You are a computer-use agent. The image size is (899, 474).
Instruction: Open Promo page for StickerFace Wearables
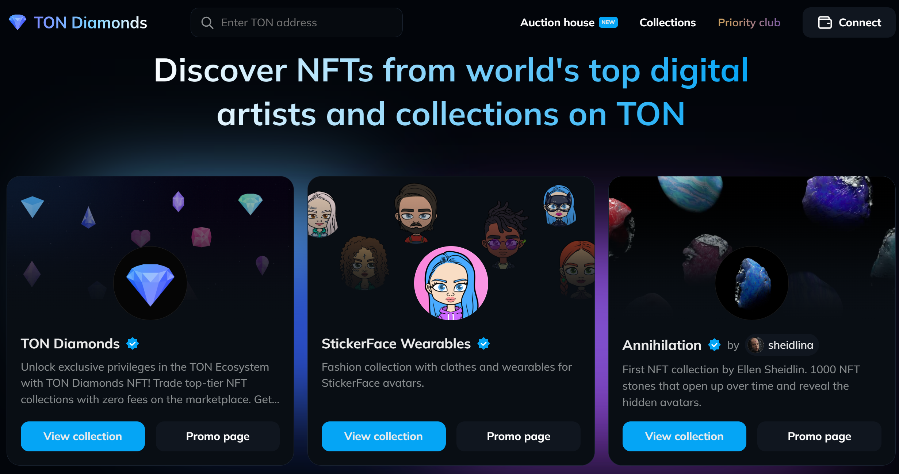519,436
